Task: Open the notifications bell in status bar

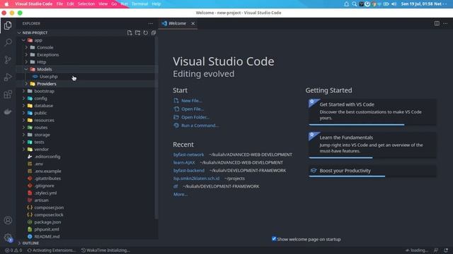Action: 446,250
